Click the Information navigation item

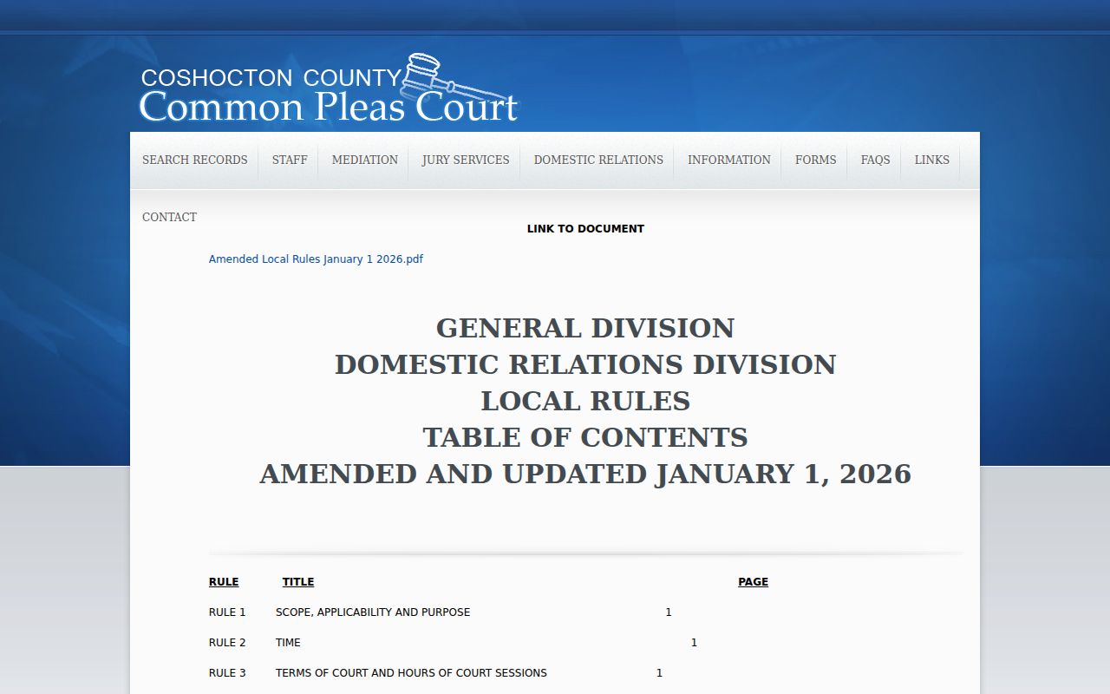[x=729, y=160]
